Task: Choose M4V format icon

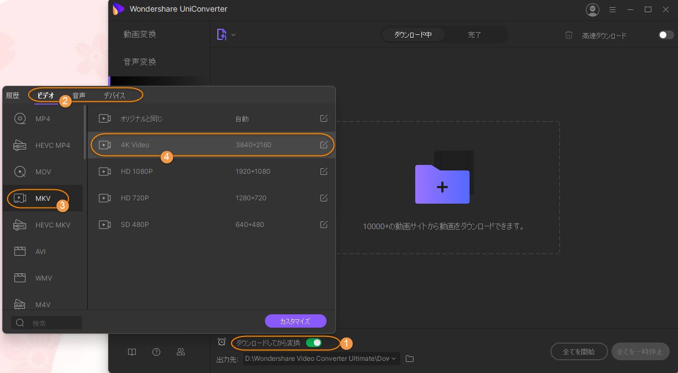Action: click(x=20, y=304)
